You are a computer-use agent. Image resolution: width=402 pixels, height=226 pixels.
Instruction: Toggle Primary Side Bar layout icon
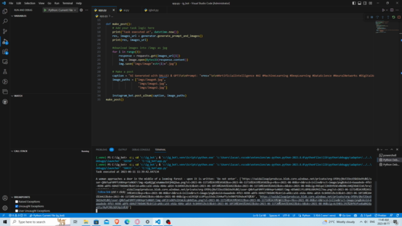354,3
